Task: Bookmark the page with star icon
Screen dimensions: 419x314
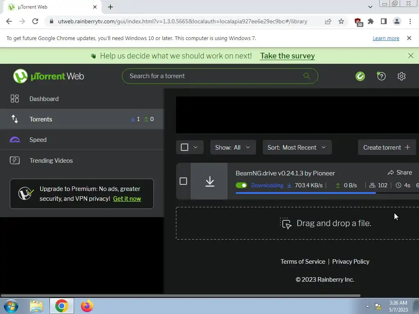Action: click(x=341, y=21)
